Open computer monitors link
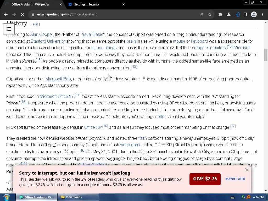 pyautogui.click(x=209, y=48)
